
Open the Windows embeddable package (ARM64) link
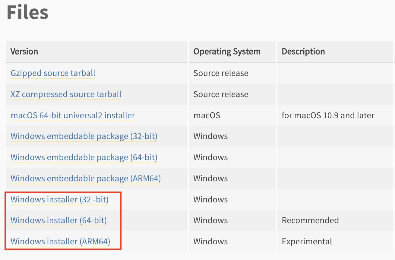(85, 178)
